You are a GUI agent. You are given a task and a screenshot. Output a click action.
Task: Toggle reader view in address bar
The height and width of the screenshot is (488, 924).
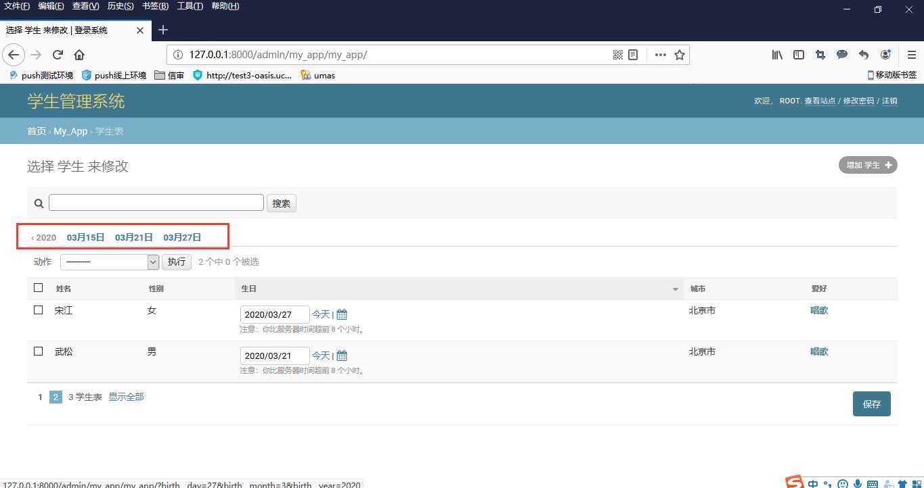click(x=633, y=55)
